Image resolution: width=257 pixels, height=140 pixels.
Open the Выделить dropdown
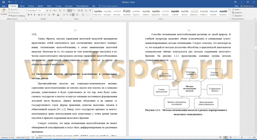coord(238,16)
